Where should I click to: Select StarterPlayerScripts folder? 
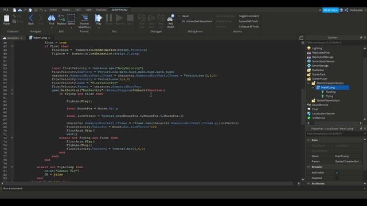coord(328,101)
